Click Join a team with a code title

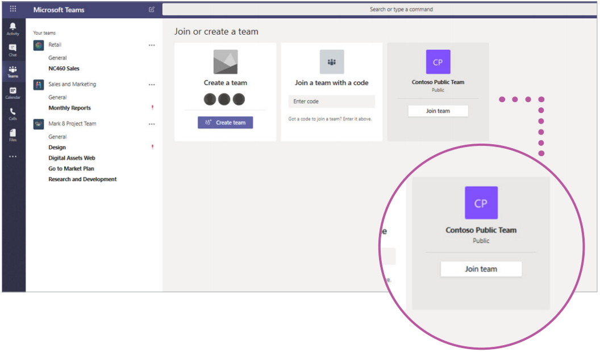[x=332, y=82]
